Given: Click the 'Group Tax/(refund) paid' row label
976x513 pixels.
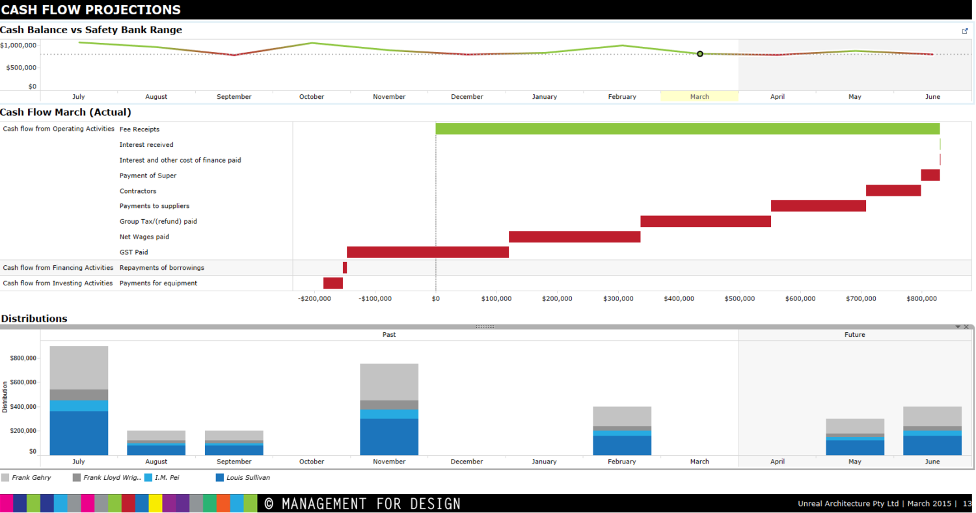Looking at the screenshot, I should 158,222.
